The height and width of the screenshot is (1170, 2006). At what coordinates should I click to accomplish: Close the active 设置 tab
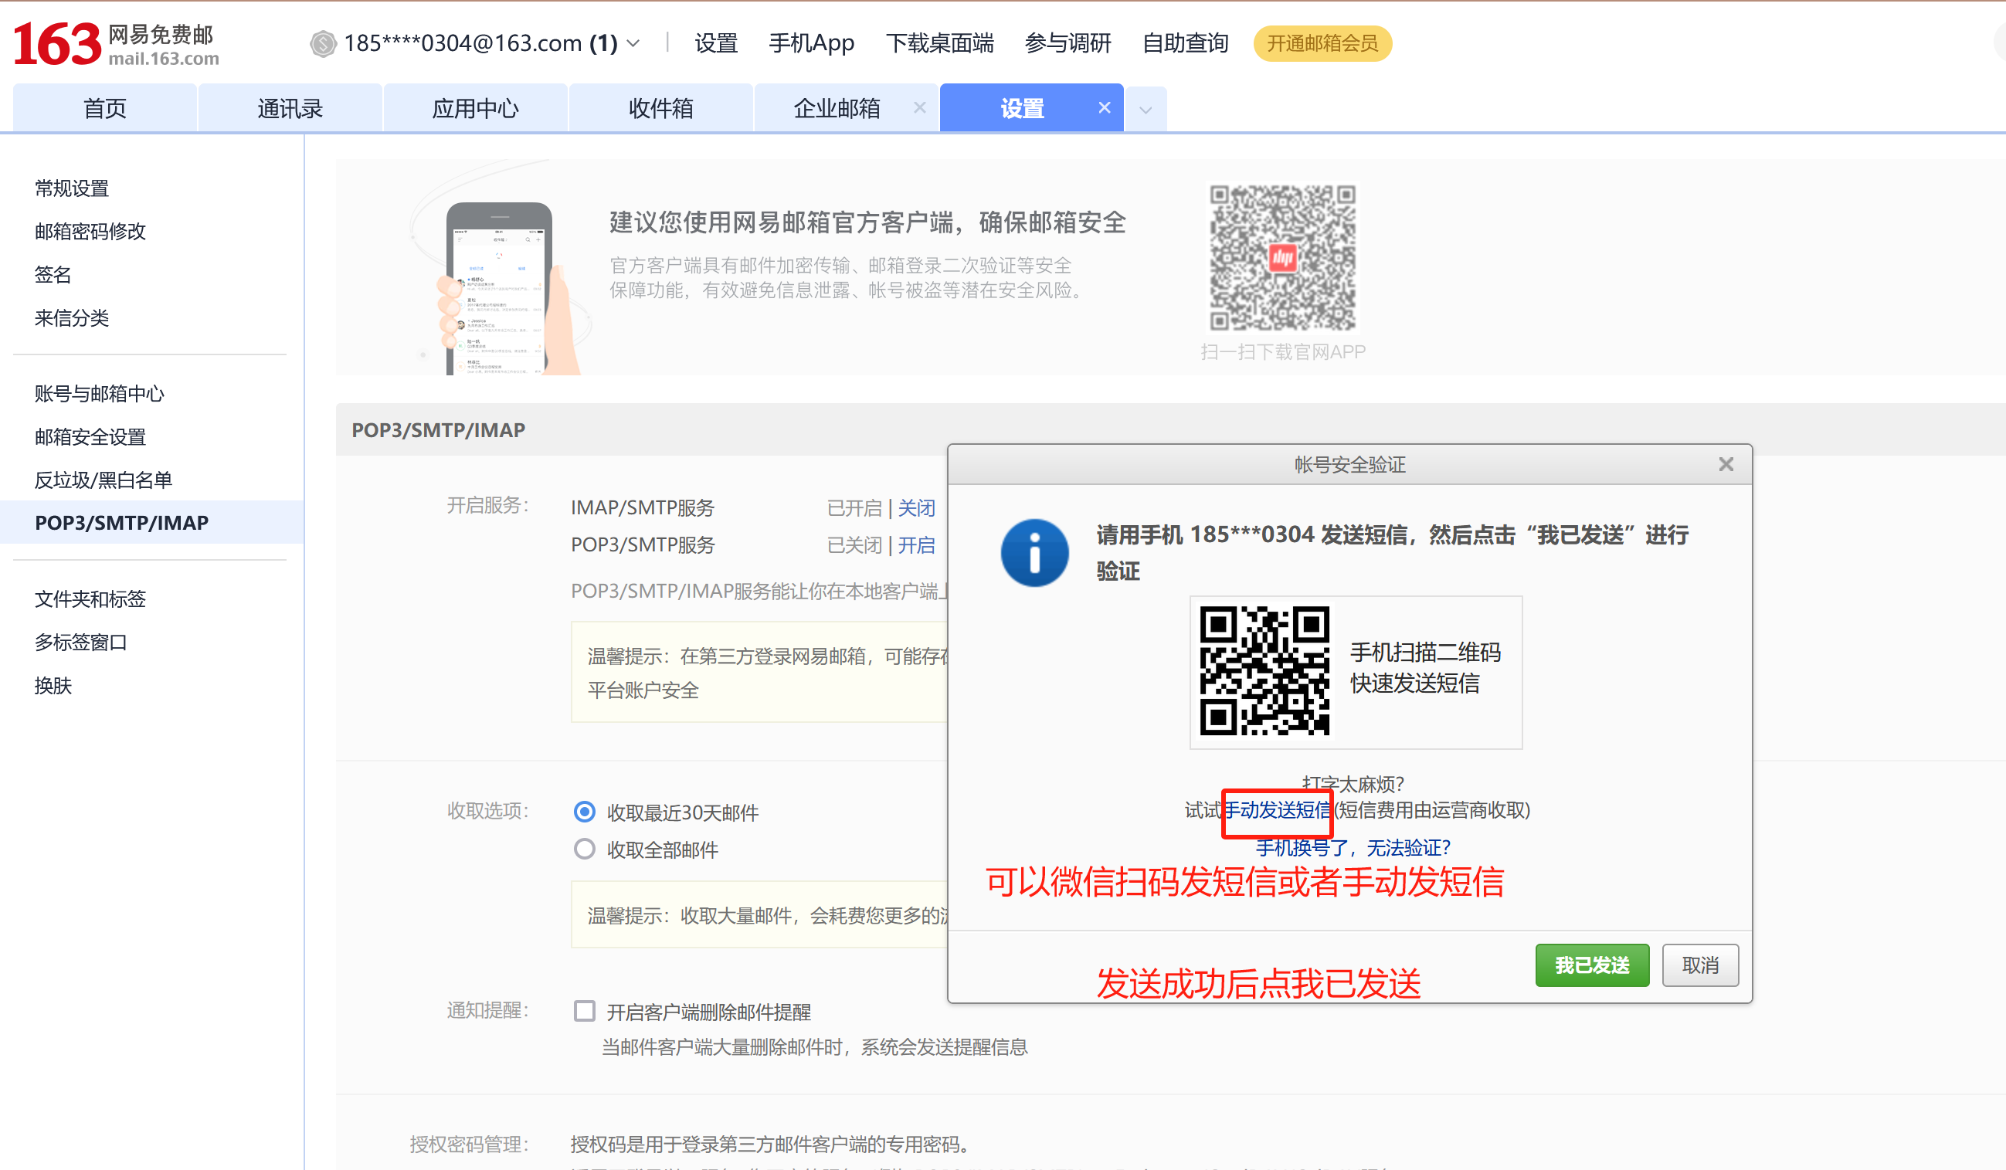click(1104, 107)
